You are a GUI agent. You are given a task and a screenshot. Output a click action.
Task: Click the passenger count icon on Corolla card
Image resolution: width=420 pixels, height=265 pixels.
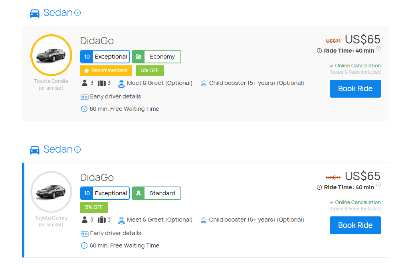[x=85, y=83]
